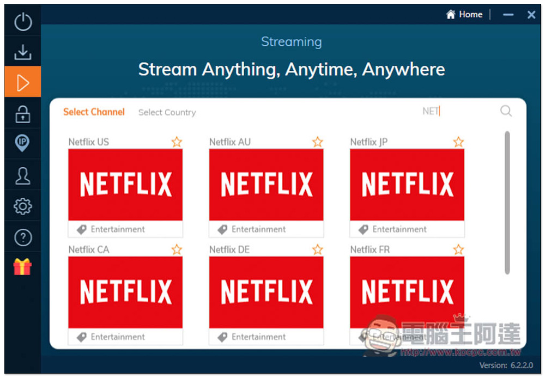
Task: Favorite Netflix AU with star
Action: click(x=317, y=142)
